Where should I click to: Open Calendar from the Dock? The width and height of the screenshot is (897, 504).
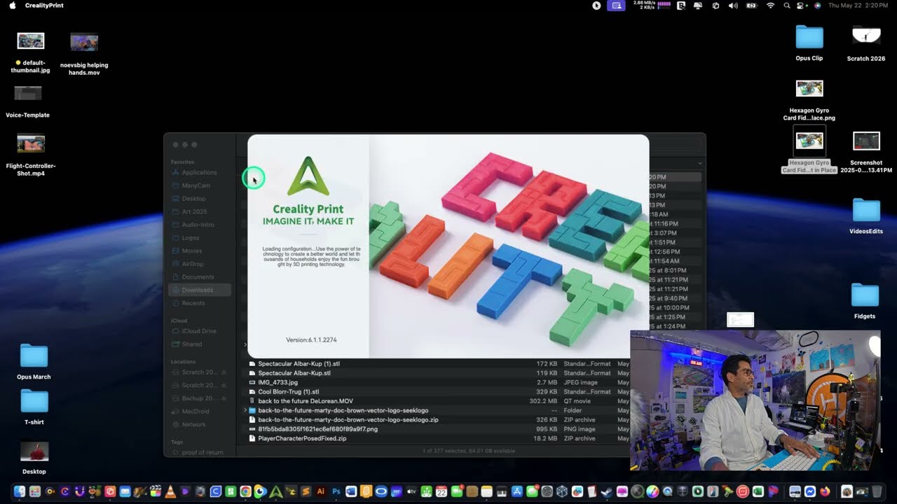click(x=441, y=491)
